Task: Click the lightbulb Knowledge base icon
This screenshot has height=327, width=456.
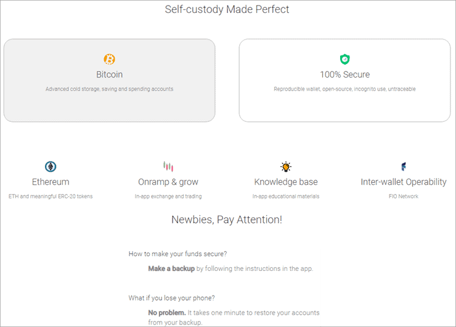Action: 285,166
